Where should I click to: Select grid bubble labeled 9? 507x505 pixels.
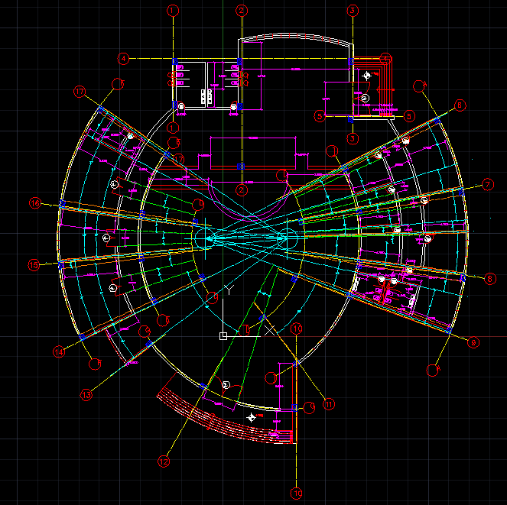[473, 342]
